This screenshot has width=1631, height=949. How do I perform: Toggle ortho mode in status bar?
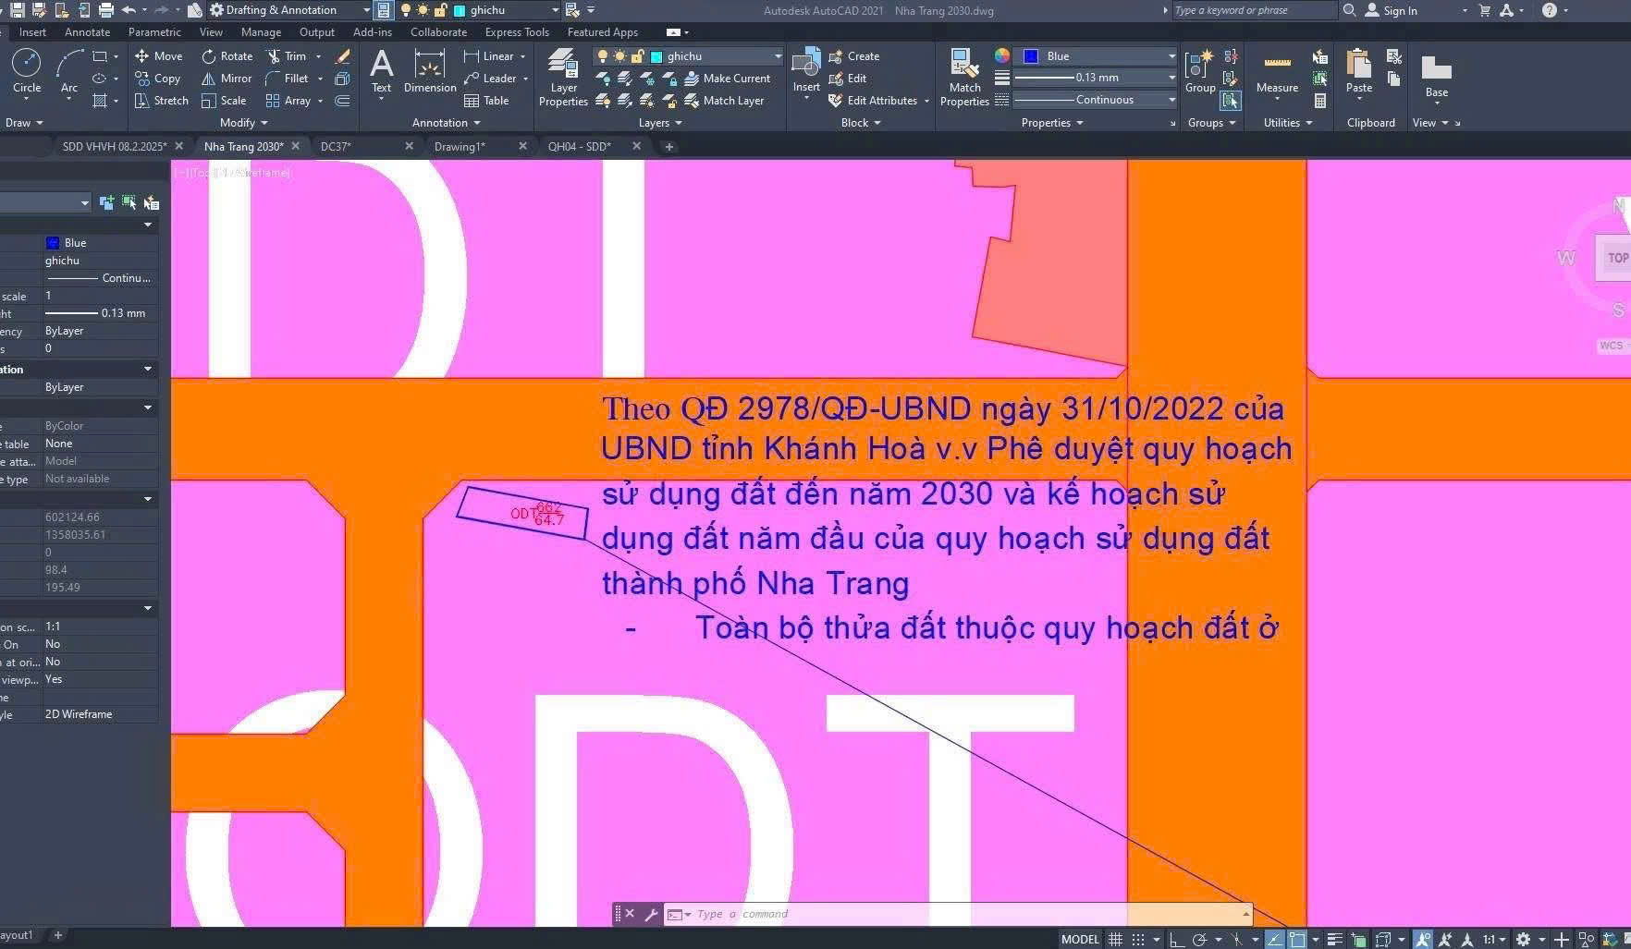tap(1177, 940)
